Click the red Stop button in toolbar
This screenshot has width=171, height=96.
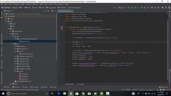click(x=148, y=7)
